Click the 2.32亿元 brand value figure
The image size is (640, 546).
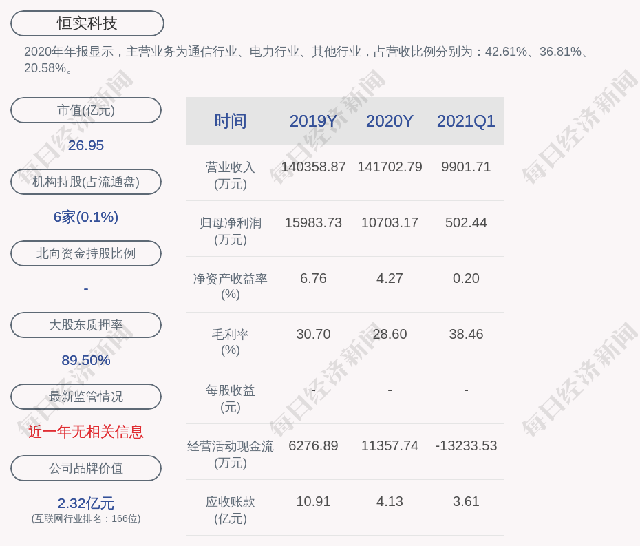pos(86,503)
